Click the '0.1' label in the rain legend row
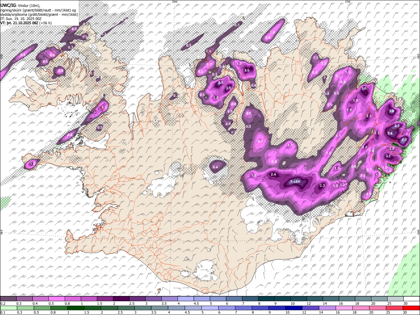The image size is (420, 315). 3,312
